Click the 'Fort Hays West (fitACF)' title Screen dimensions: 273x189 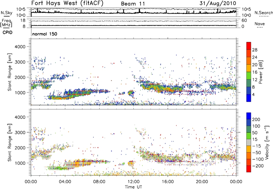[67, 3]
